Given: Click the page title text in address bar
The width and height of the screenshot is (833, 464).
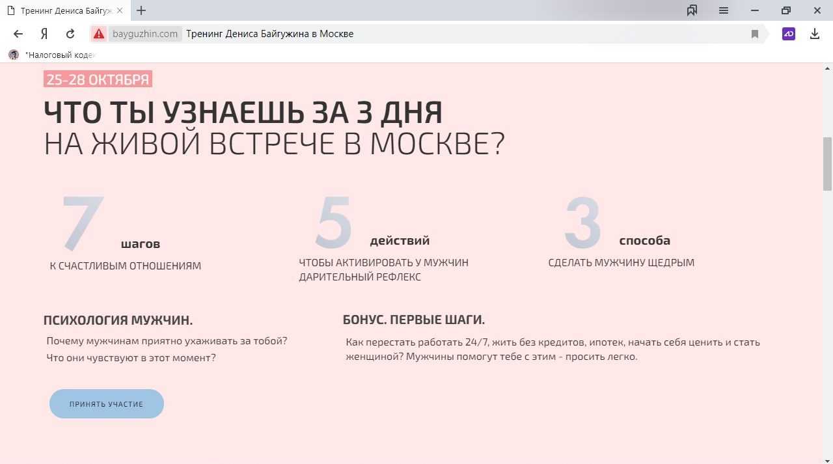Looking at the screenshot, I should point(269,34).
